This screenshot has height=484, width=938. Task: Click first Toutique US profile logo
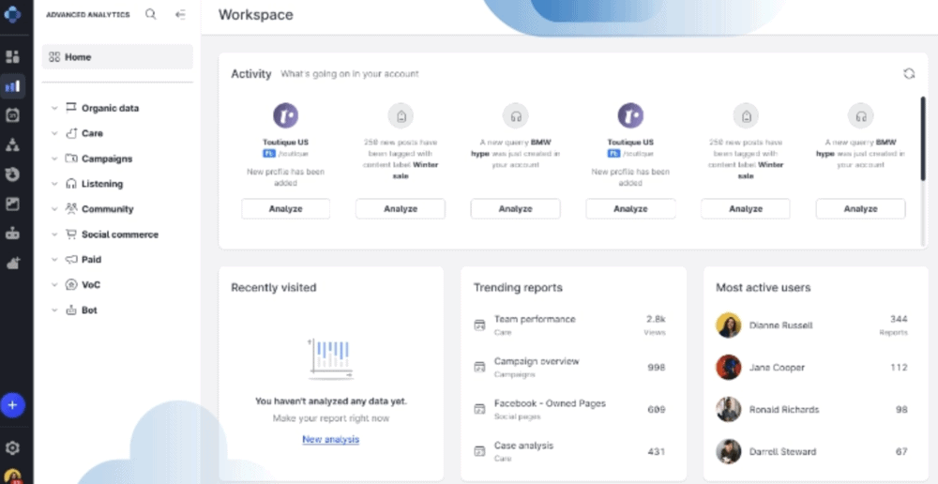coord(286,115)
